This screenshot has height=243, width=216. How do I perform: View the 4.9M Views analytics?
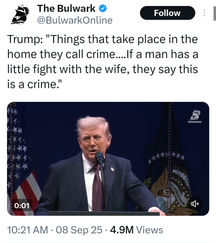click(x=136, y=230)
